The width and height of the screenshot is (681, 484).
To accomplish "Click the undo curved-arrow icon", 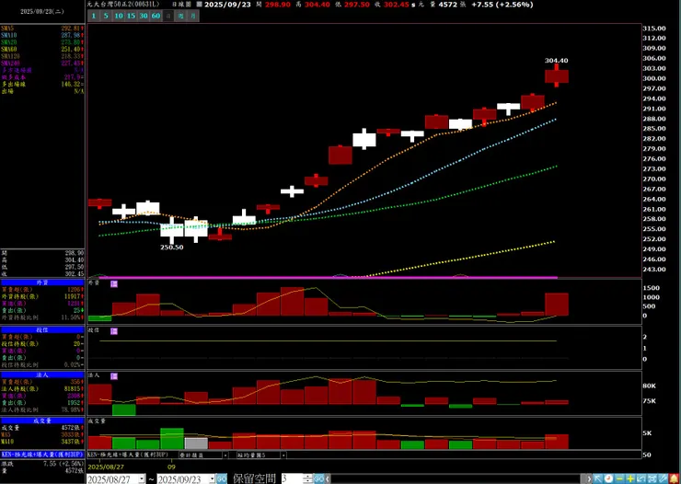I will tap(641, 478).
